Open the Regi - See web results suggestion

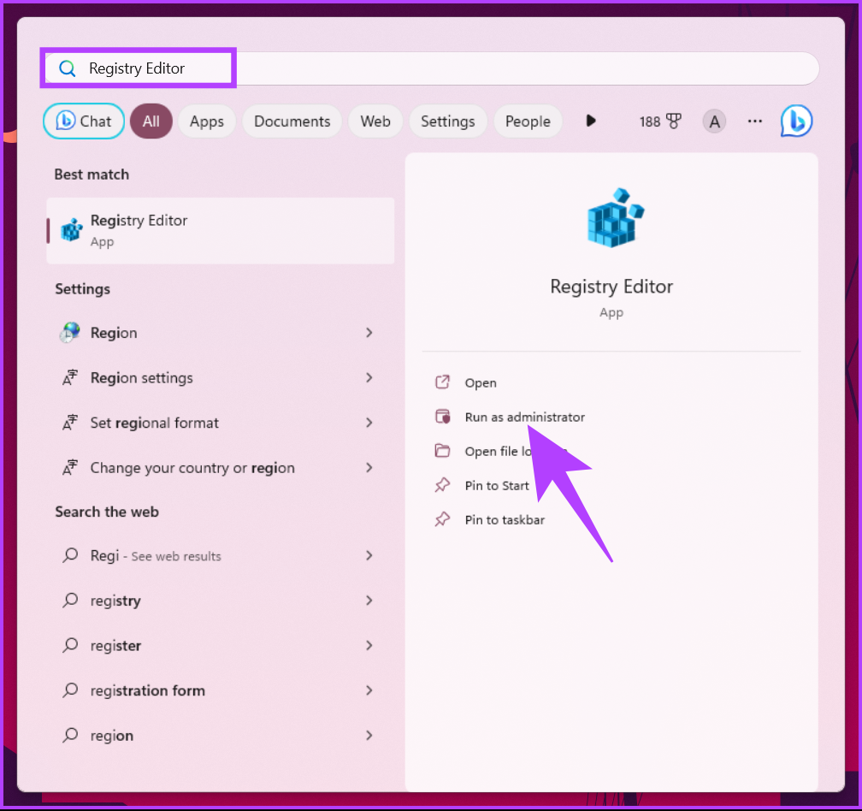tap(221, 556)
